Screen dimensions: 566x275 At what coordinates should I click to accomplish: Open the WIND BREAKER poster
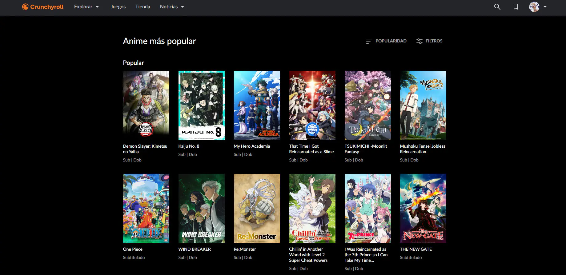(202, 209)
